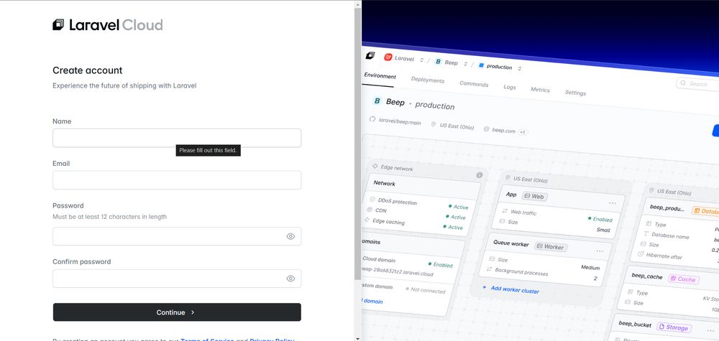Image resolution: width=719 pixels, height=341 pixels.
Task: Click the location pin beside header US East (Ohio)
Action: [x=434, y=124]
